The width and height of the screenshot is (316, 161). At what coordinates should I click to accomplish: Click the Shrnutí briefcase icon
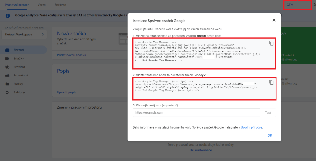click(x=7, y=50)
